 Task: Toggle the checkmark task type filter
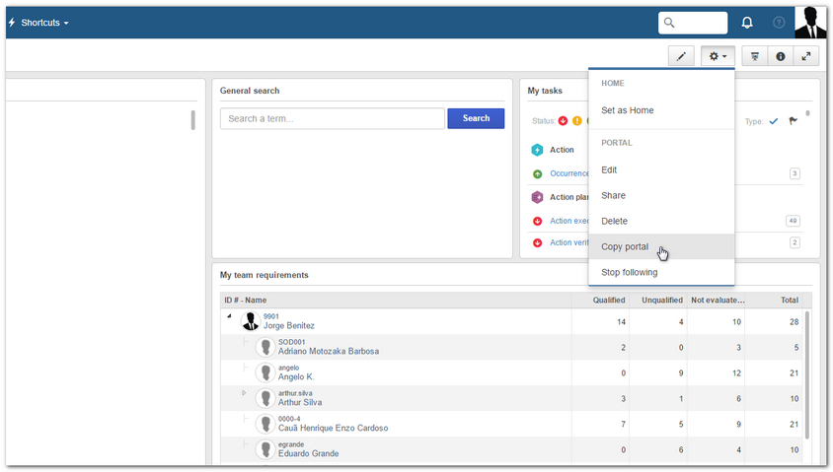pos(774,121)
